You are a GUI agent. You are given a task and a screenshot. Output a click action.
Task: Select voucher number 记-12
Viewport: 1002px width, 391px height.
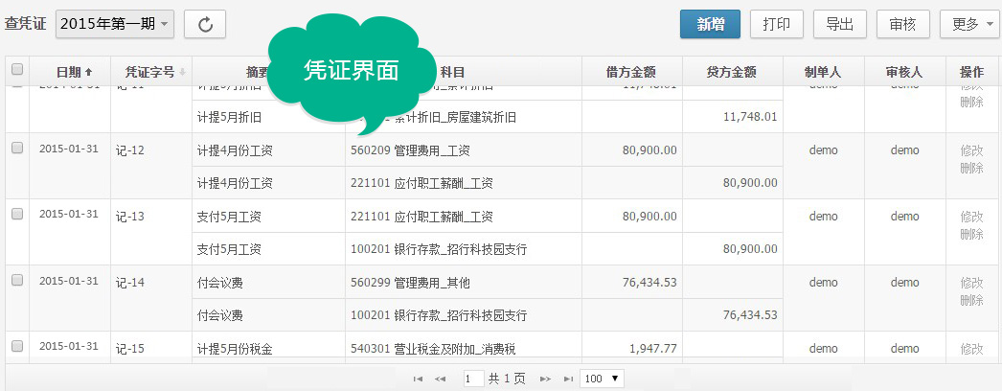(x=130, y=150)
